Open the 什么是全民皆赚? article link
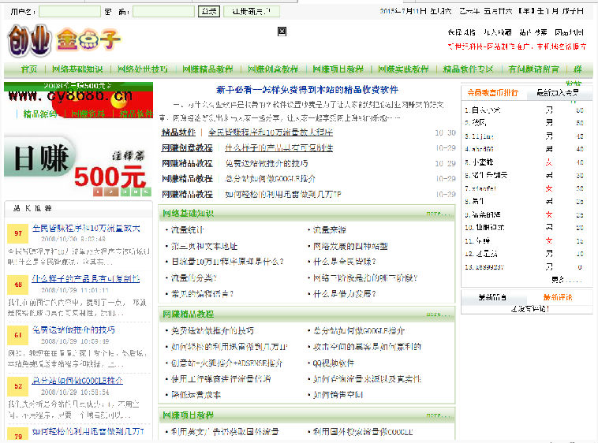The image size is (598, 443). click(345, 262)
